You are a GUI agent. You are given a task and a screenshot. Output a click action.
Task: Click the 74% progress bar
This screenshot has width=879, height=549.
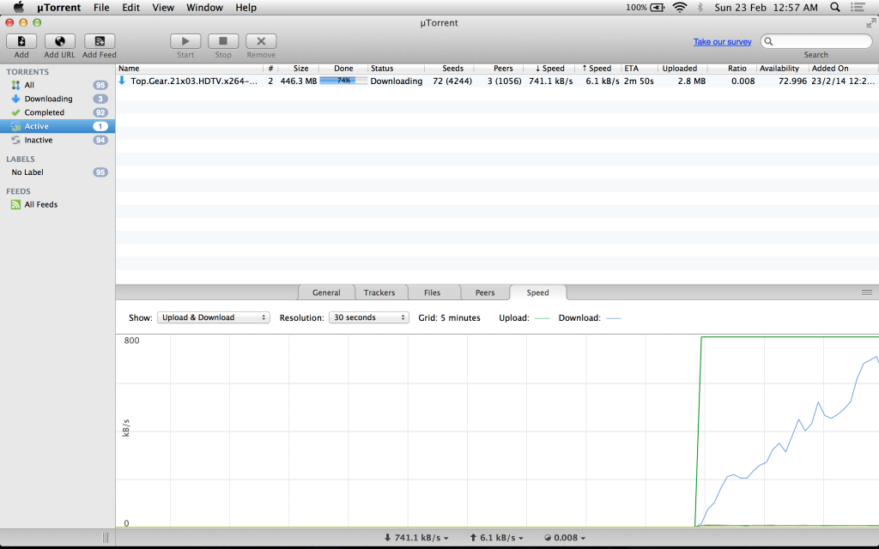[343, 81]
